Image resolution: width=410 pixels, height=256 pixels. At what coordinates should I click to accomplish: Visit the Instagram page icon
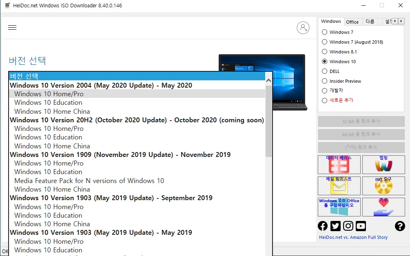pos(348,226)
